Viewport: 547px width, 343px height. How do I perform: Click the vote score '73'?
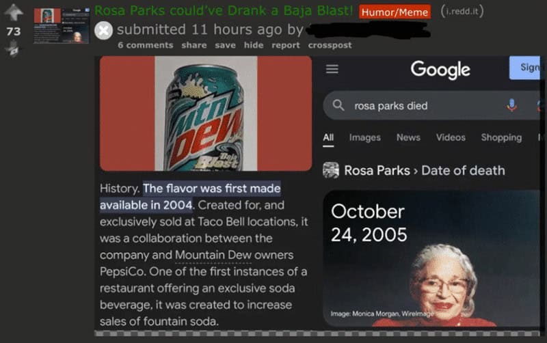[14, 31]
